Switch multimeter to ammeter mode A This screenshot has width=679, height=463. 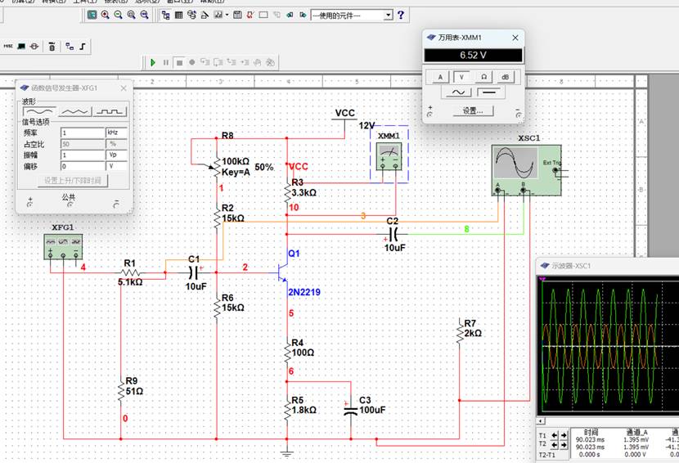[440, 77]
